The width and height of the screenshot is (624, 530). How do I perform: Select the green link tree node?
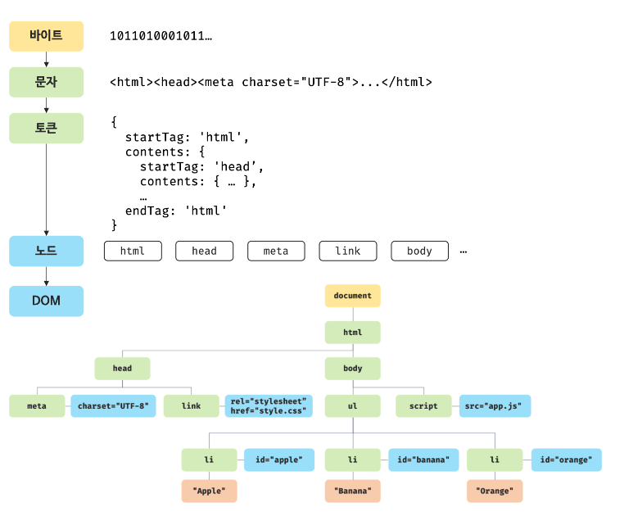[192, 406]
